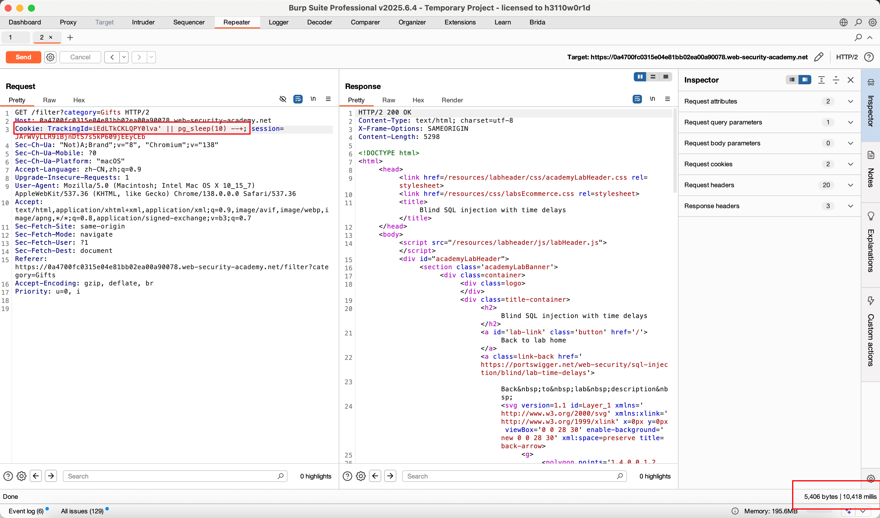Go to next response search match
Screen dimensions: 880x518
coord(390,476)
